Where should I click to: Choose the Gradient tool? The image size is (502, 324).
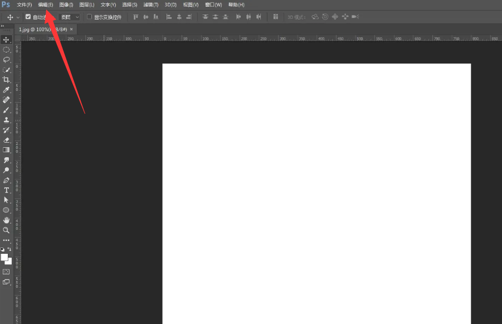pos(7,150)
